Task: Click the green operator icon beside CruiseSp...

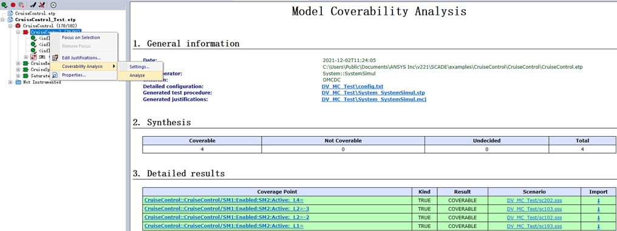Action: [26, 70]
